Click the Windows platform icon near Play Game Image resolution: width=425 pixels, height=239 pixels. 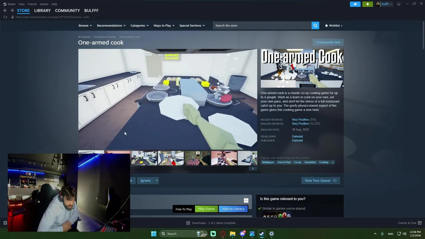246,200
